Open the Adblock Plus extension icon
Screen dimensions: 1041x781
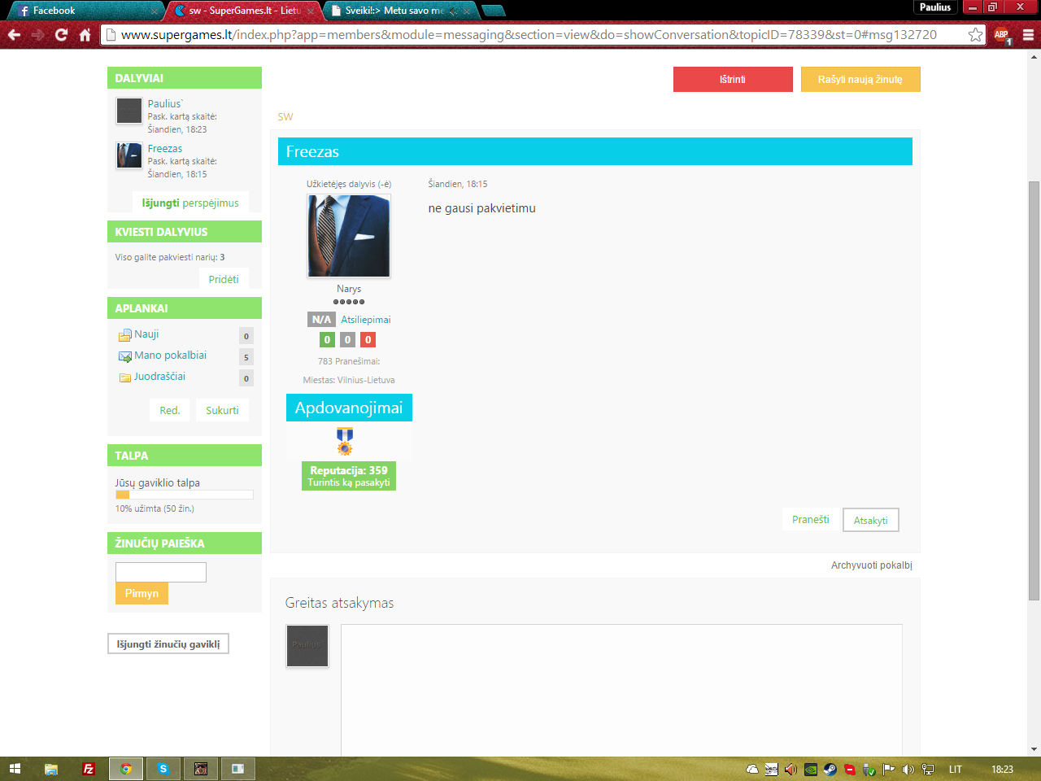tap(1002, 35)
